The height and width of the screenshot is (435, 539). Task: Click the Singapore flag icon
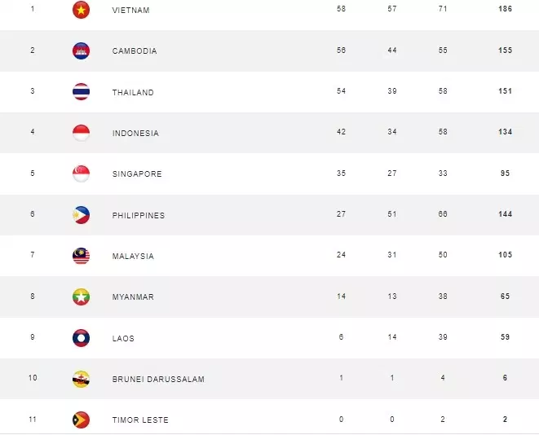click(81, 174)
